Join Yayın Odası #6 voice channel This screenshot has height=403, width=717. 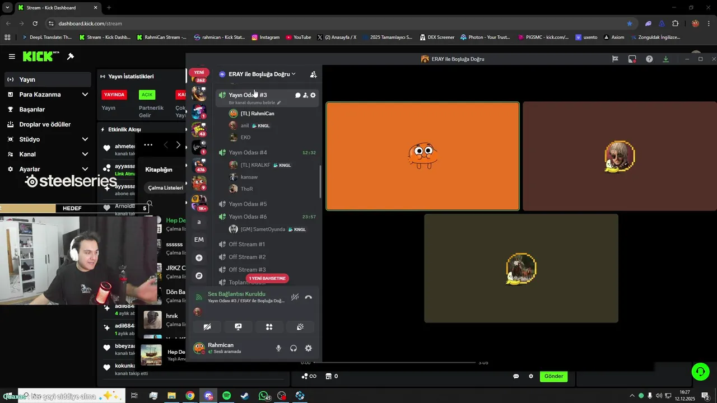[248, 217]
